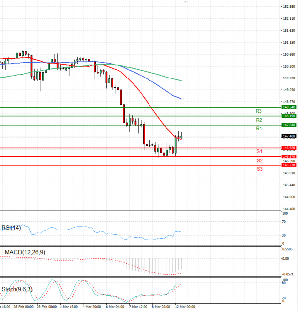Click the MACD(12,26,9) indicator label

[x=25, y=252]
